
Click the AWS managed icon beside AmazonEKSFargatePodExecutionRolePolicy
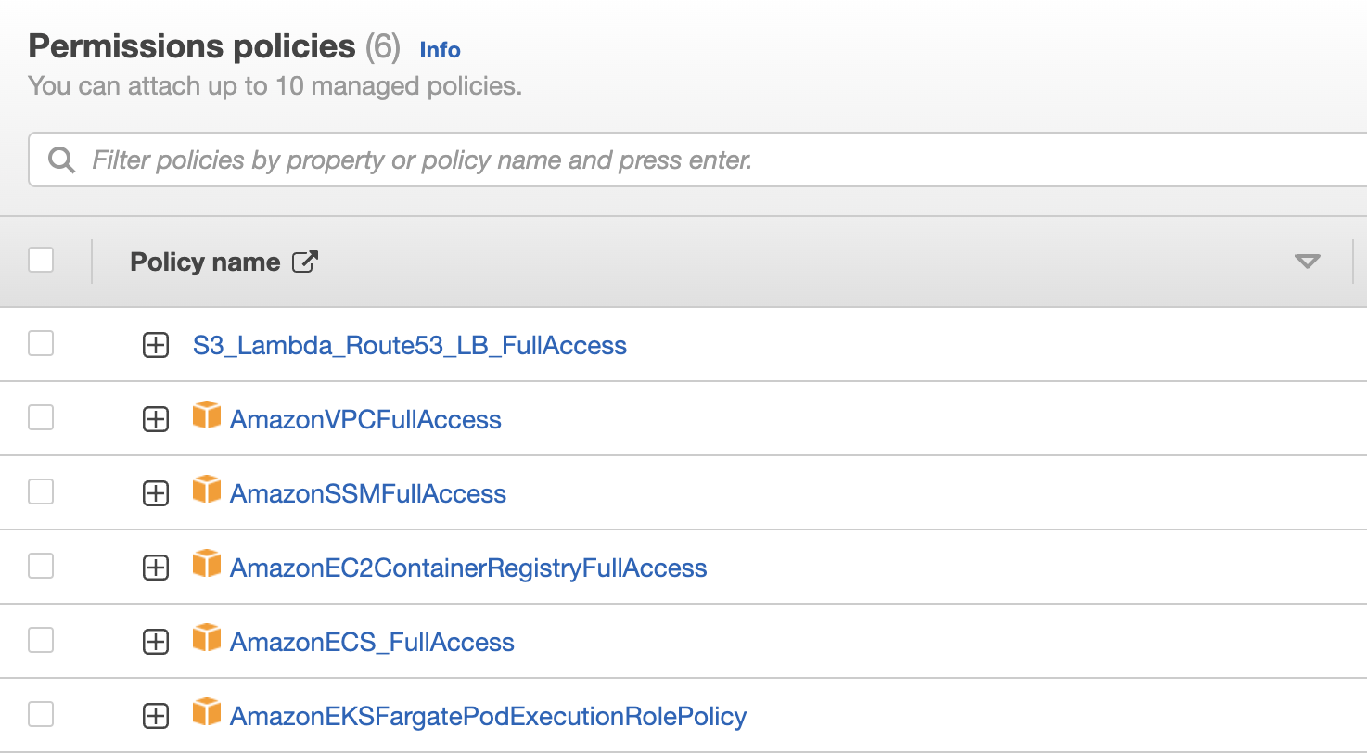pyautogui.click(x=207, y=713)
